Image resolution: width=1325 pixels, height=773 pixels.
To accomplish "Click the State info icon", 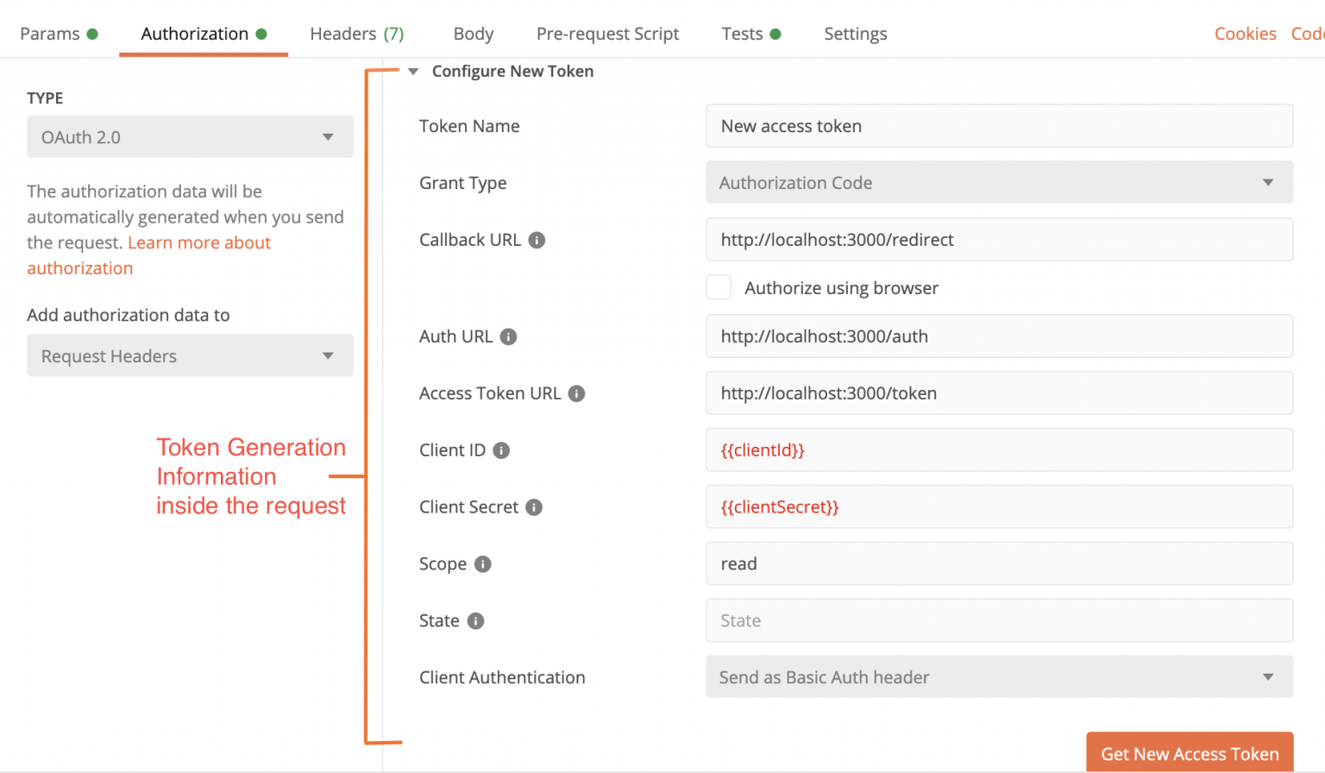I will coord(475,621).
